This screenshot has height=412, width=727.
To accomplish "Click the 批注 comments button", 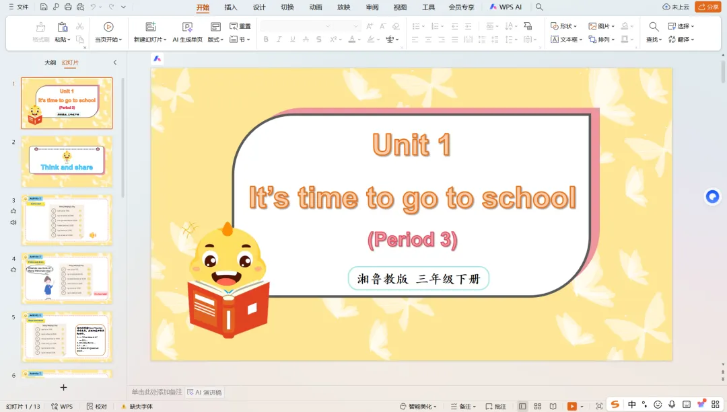I will pos(495,407).
